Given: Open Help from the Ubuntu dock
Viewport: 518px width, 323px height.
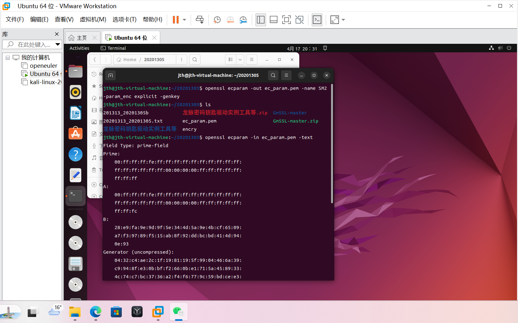Looking at the screenshot, I should pyautogui.click(x=76, y=154).
